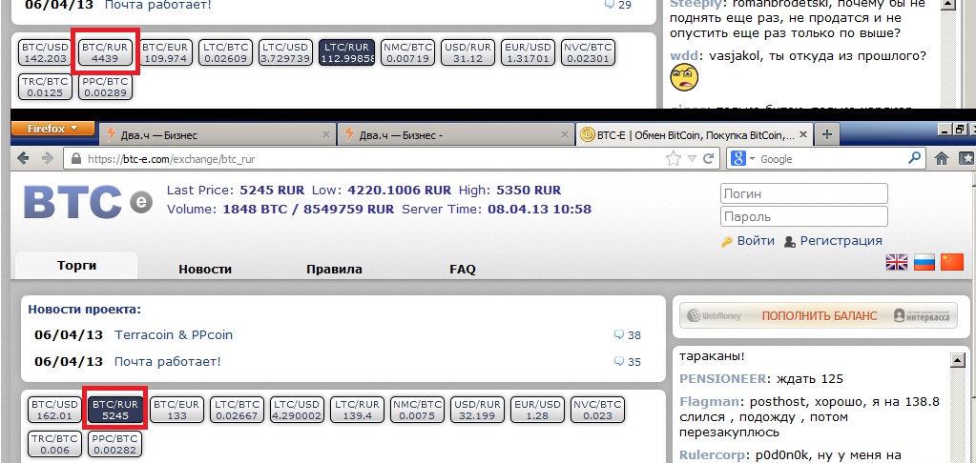Image resolution: width=976 pixels, height=463 pixels.
Task: Click the Пароль input field
Action: (x=803, y=217)
